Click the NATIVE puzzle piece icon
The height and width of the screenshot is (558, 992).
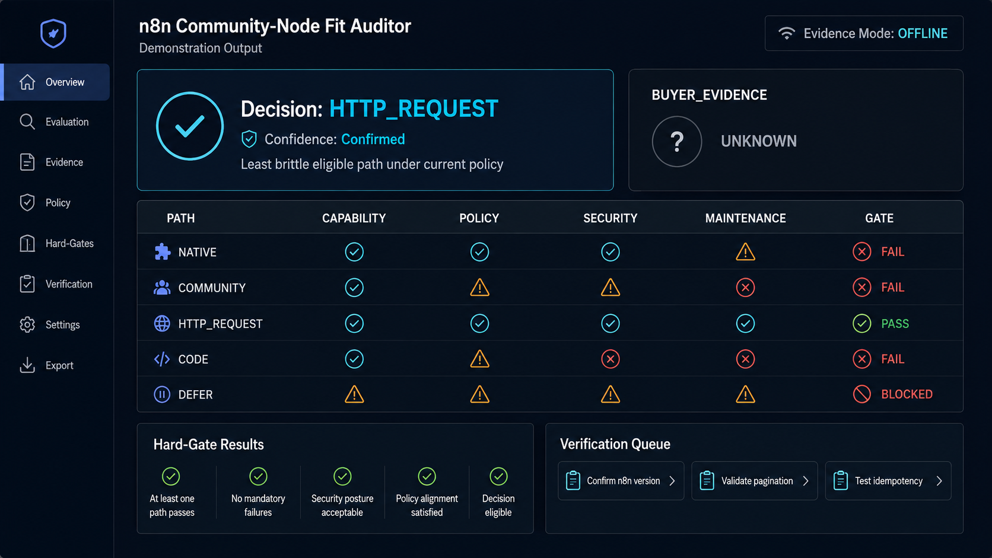tap(162, 252)
